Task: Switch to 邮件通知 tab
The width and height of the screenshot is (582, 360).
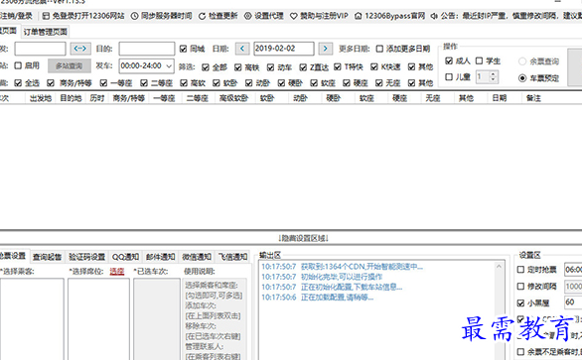Action: (x=160, y=257)
